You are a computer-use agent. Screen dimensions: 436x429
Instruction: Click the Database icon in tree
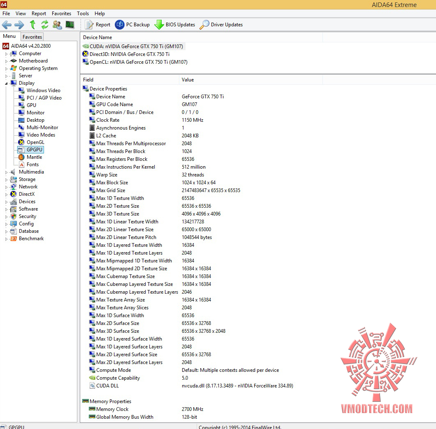[13, 231]
